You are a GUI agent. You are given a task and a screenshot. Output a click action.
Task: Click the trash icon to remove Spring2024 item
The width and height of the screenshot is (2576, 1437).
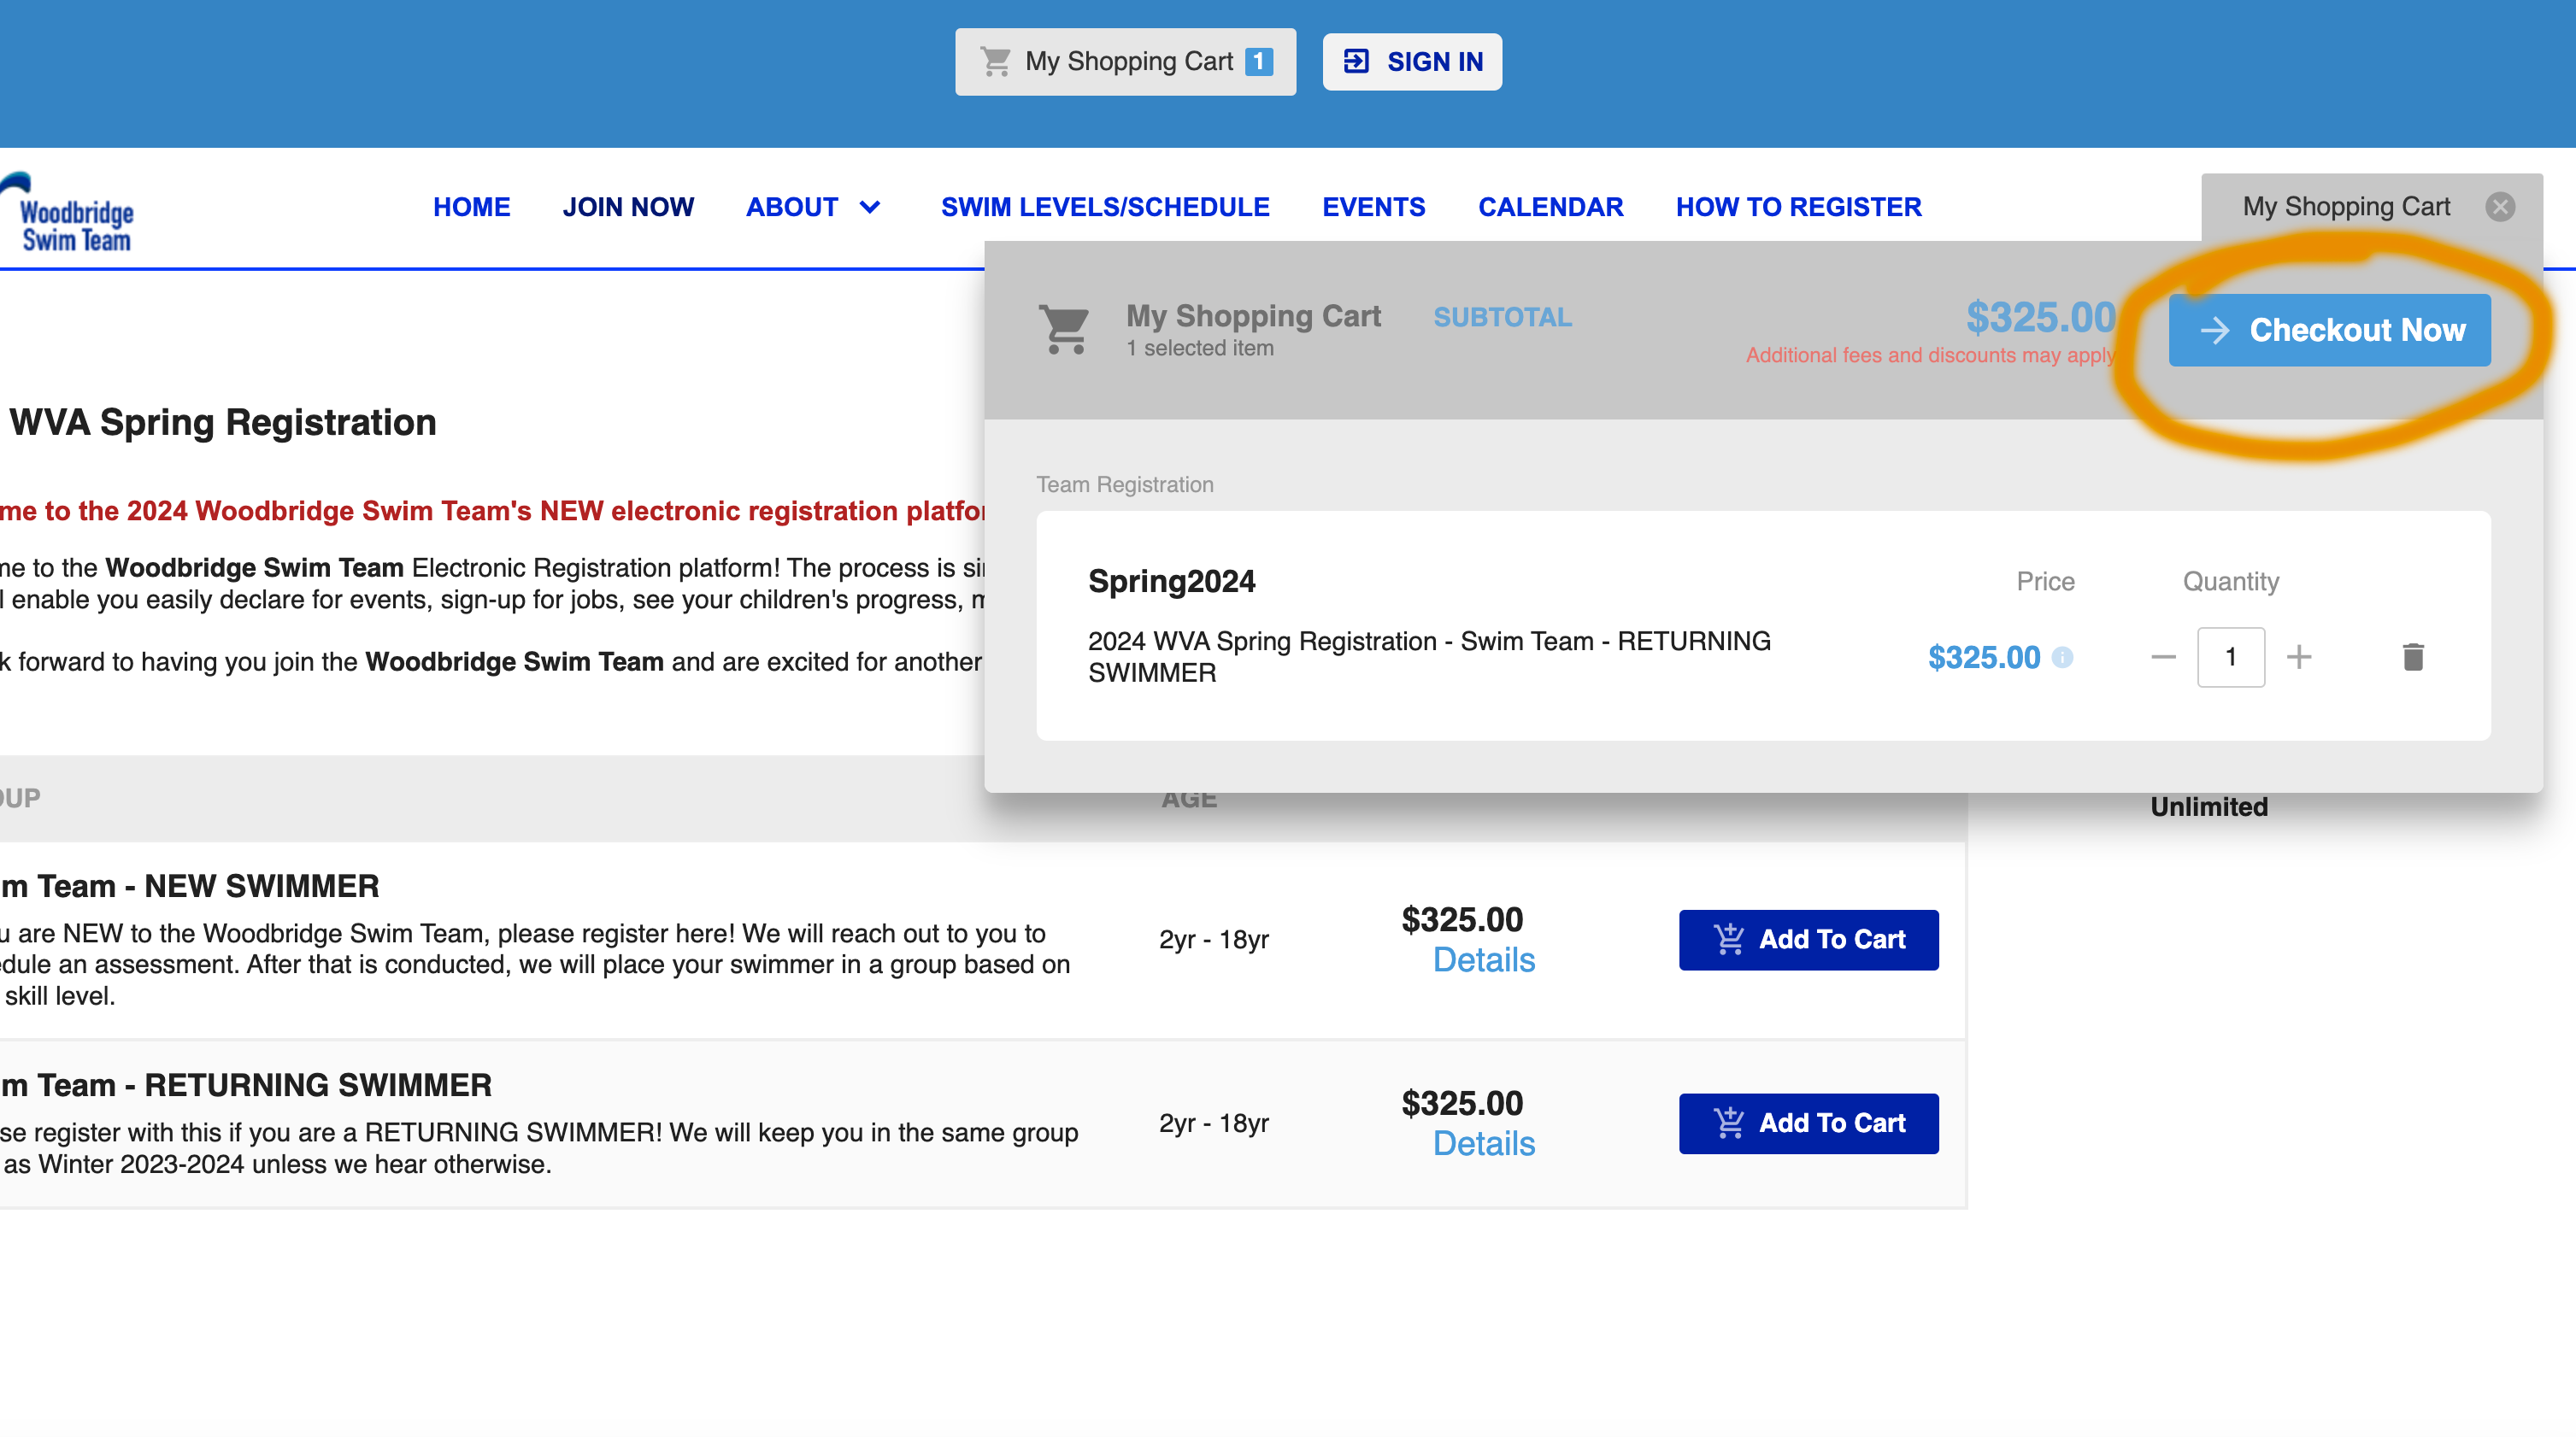[x=2412, y=656]
